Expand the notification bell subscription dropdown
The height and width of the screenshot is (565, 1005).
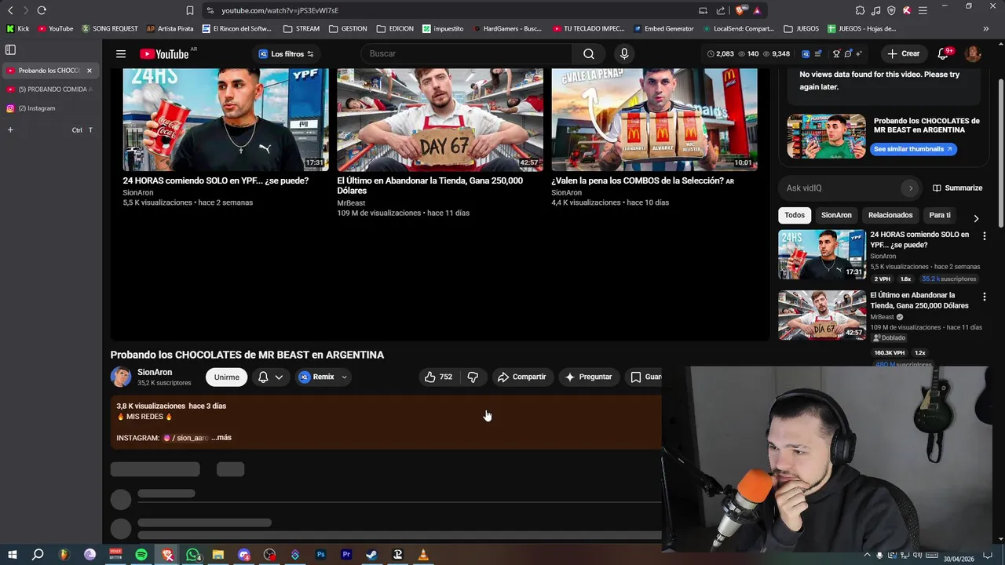[270, 377]
